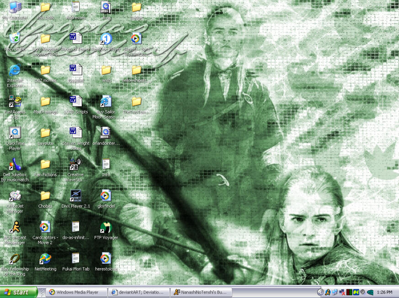Click the 1:26 PM taskbar clock
399x298 pixels.
point(384,292)
